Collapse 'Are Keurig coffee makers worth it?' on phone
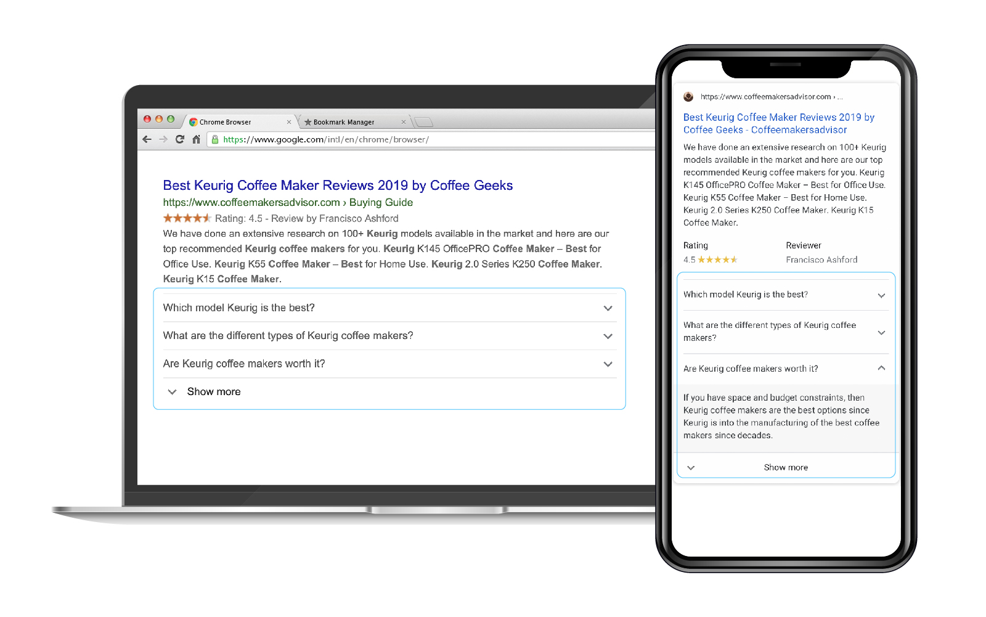The image size is (986, 617). pos(786,369)
